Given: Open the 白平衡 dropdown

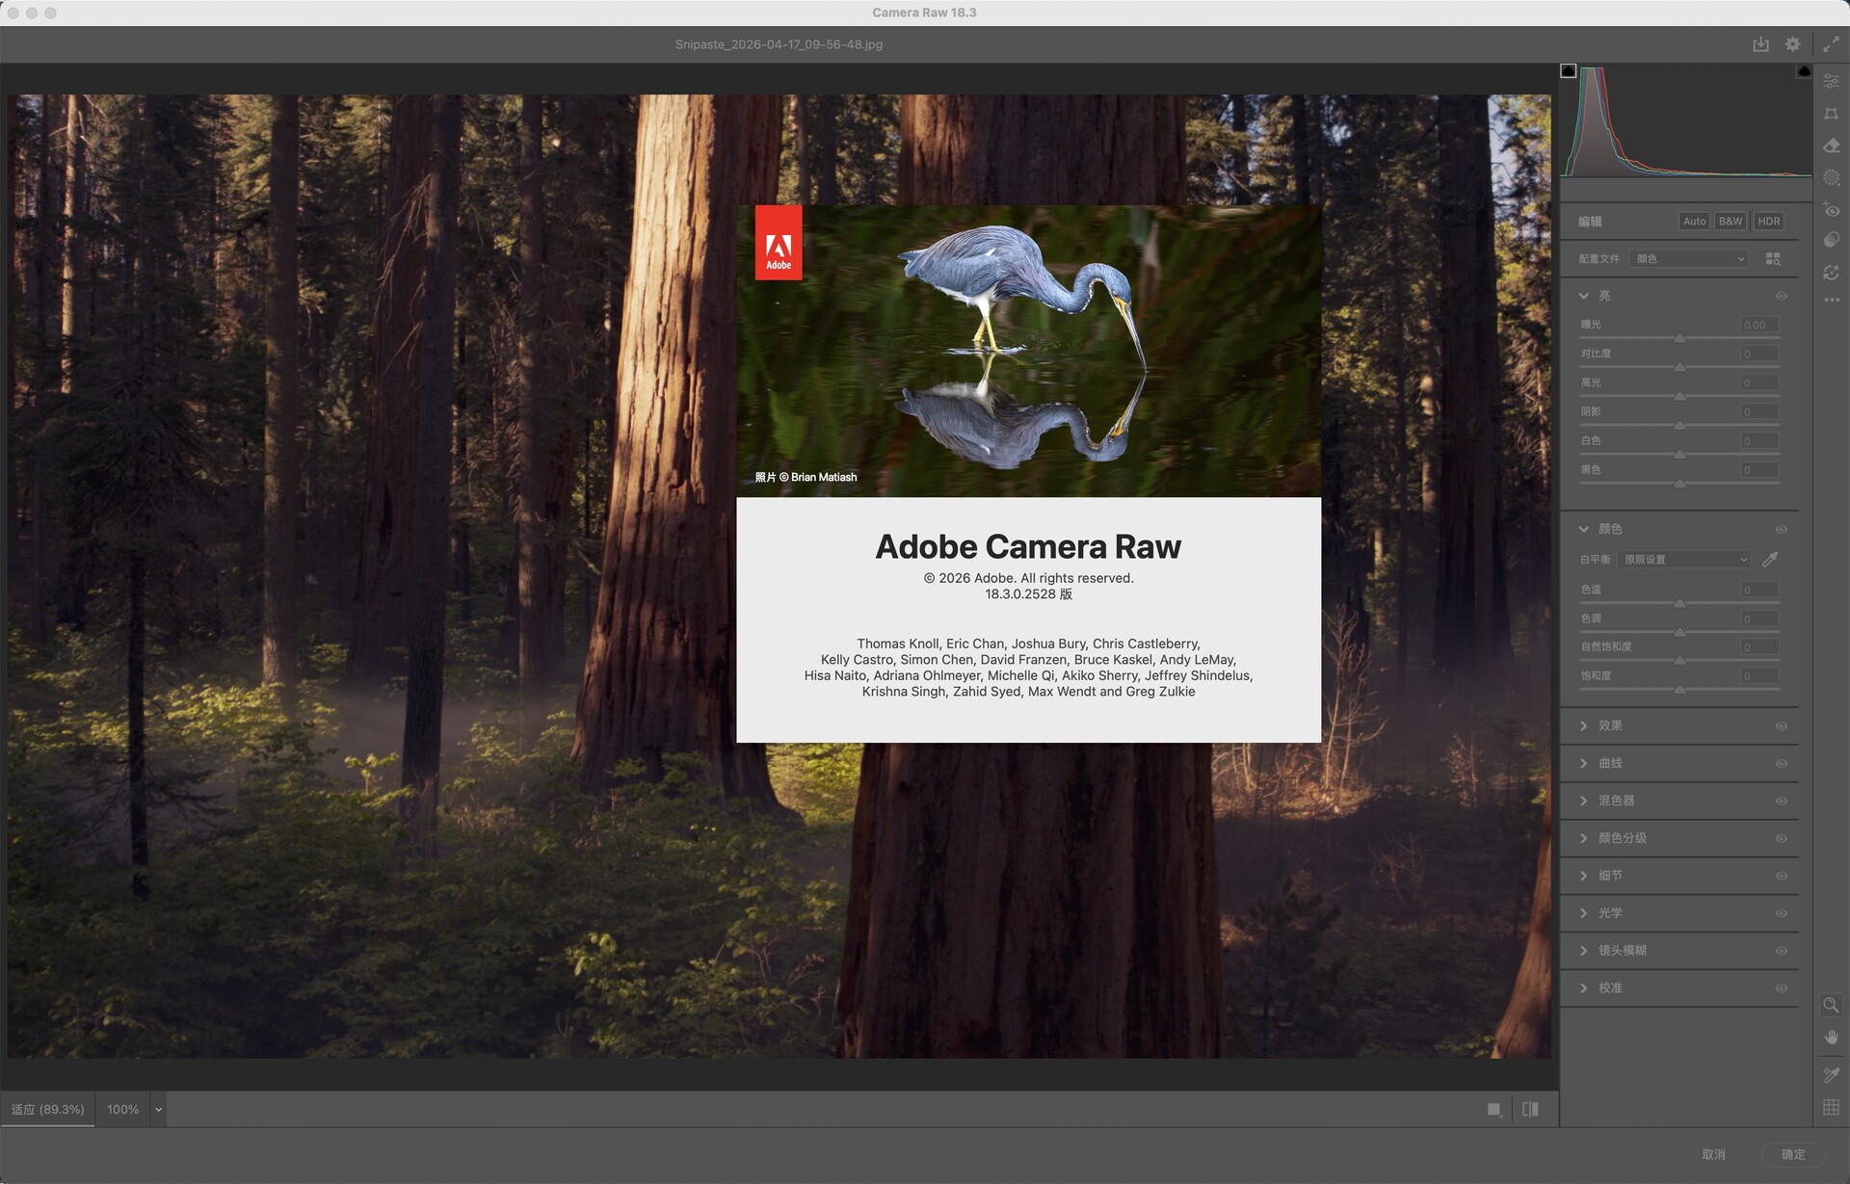Looking at the screenshot, I should [1685, 559].
